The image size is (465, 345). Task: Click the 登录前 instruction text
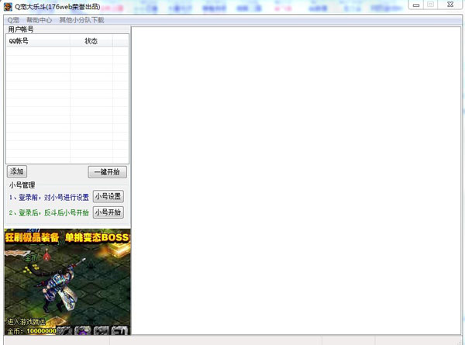pos(49,197)
